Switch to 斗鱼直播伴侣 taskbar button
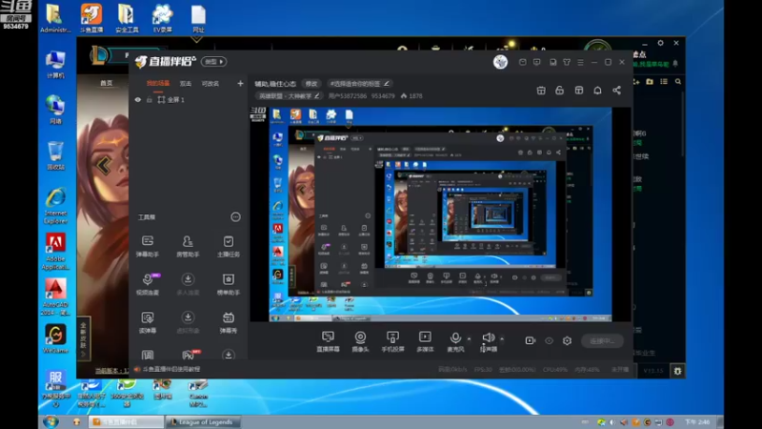Screen dimensions: 762x429 pos(127,421)
